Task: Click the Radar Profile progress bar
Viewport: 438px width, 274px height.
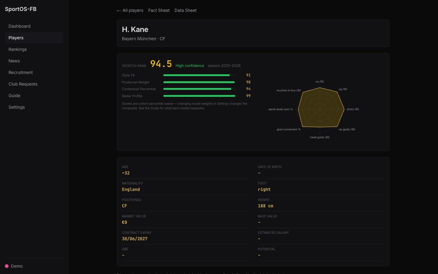Action: [x=200, y=96]
